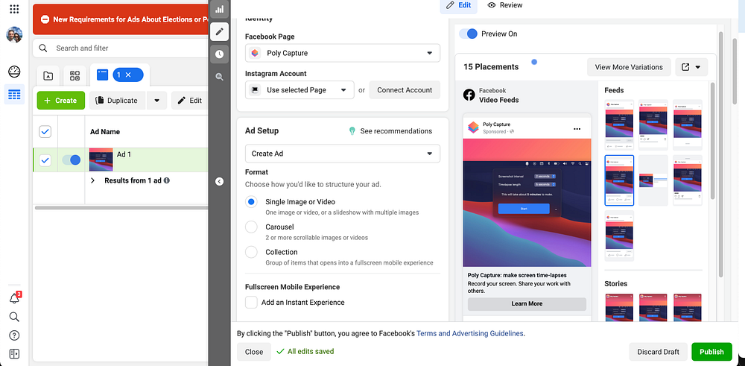
Task: Switch to the Edit tab
Action: point(458,5)
